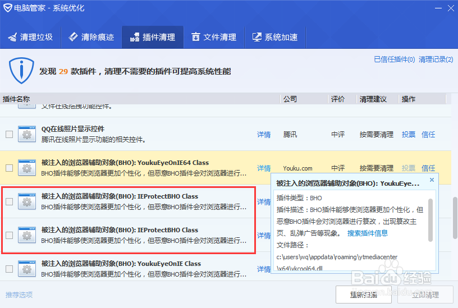Click the 重新扫描 button
The width and height of the screenshot is (458, 308).
[x=363, y=295]
